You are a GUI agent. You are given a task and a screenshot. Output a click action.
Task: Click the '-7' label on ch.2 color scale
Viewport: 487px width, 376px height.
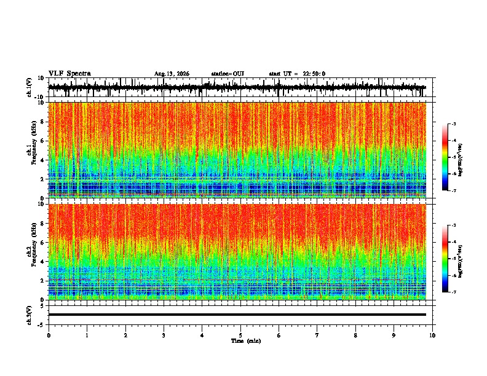click(x=453, y=292)
